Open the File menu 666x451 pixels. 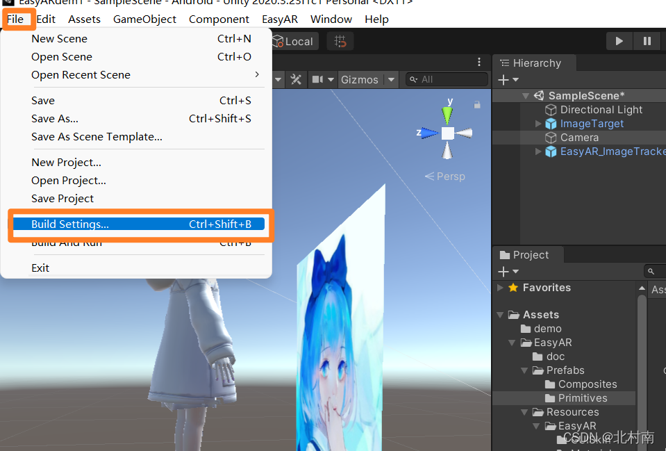point(15,19)
